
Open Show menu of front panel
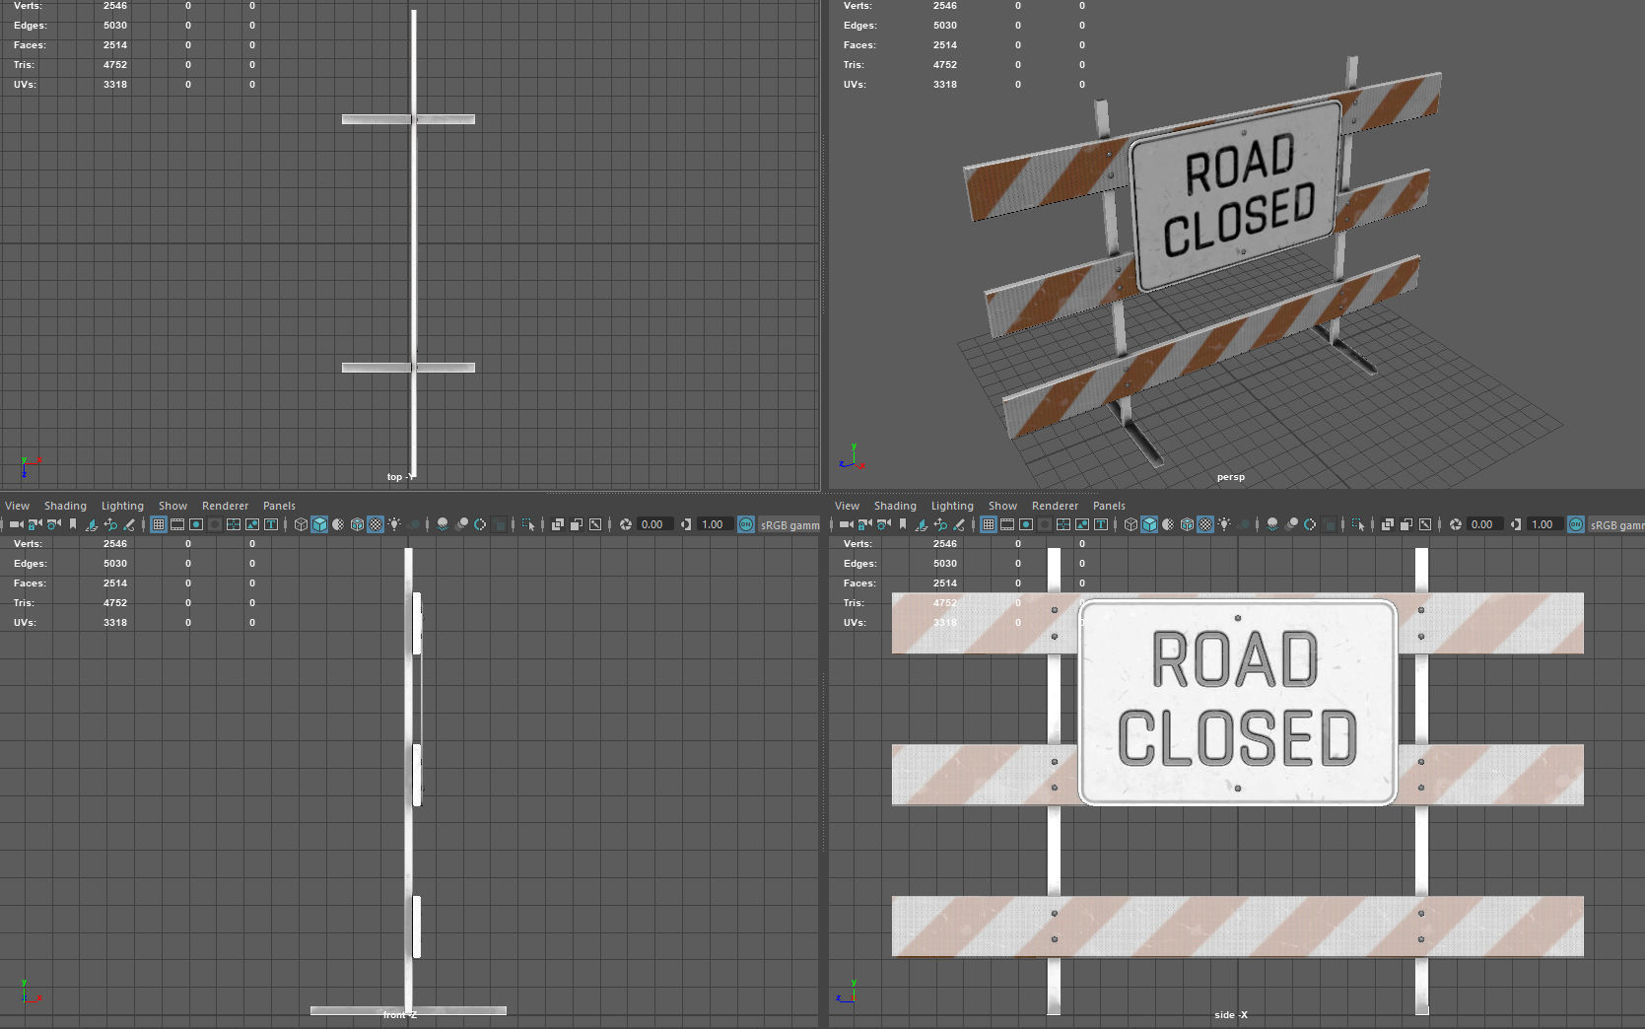172,506
